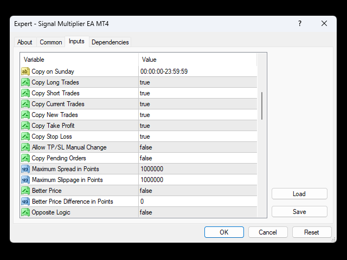This screenshot has height=260, width=347.
Task: Select the true value for Copy Take Profit
Action: pyautogui.click(x=145, y=126)
